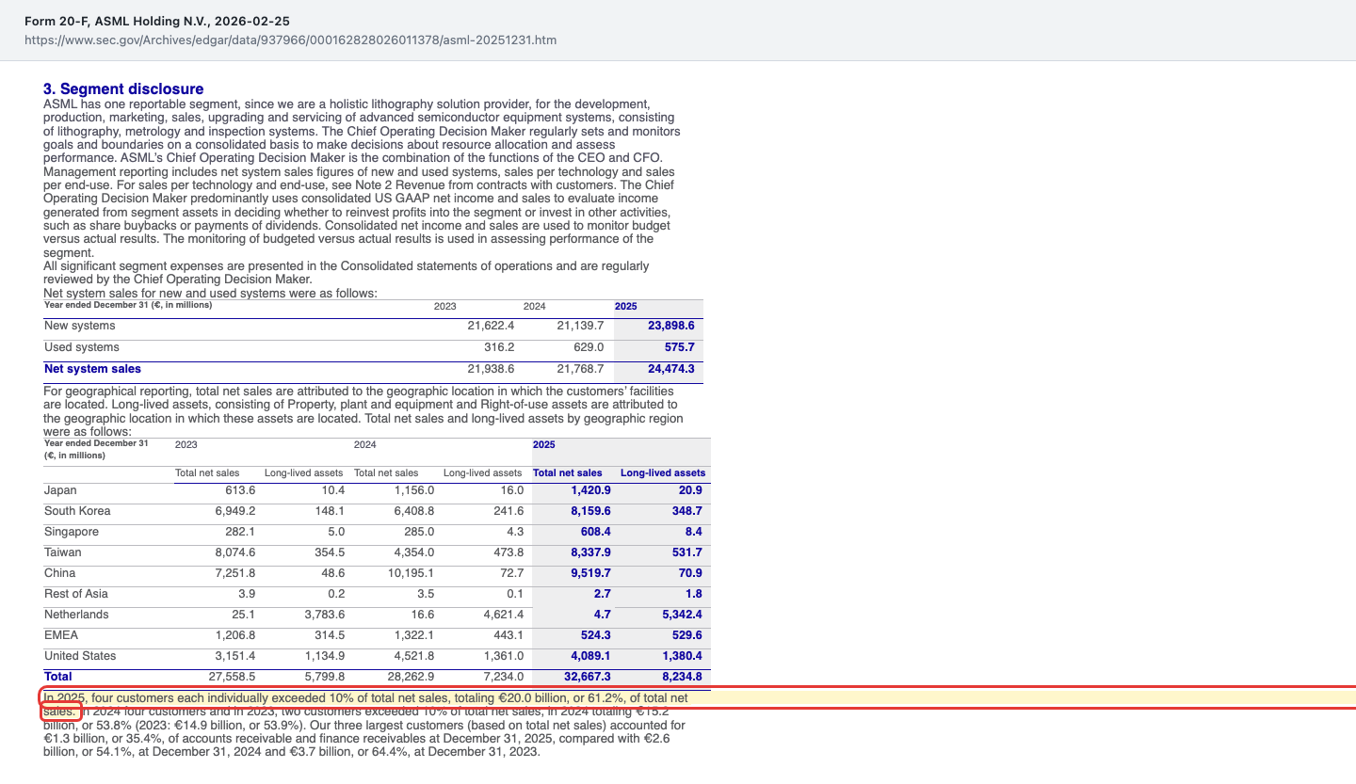Click the 2025 Long-lived assets column header

[663, 473]
